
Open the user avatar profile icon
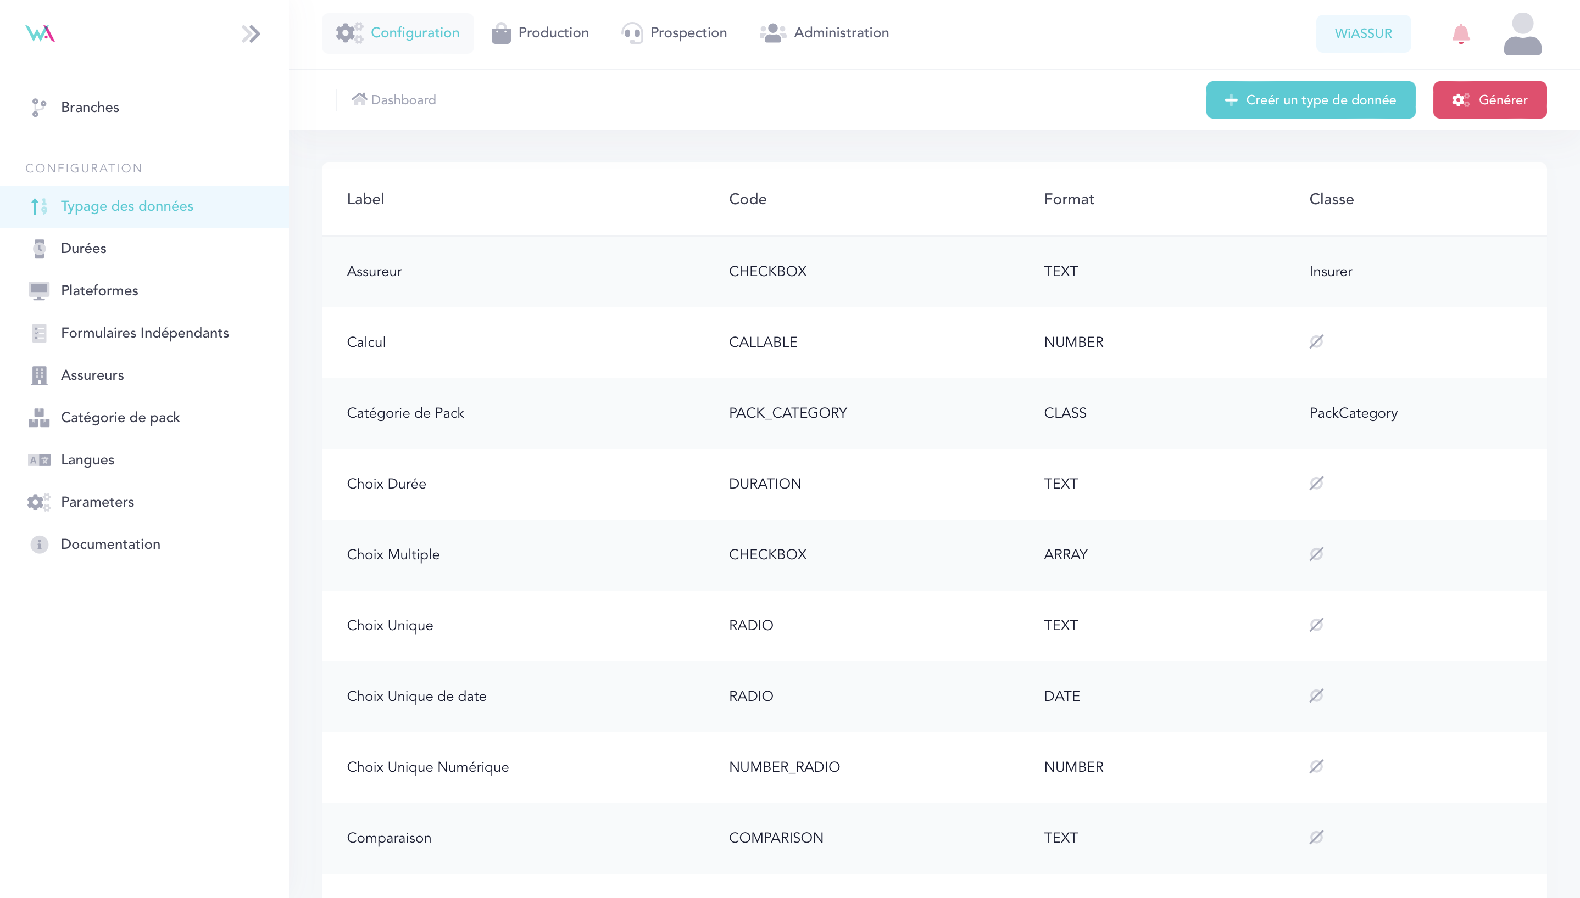(1522, 33)
